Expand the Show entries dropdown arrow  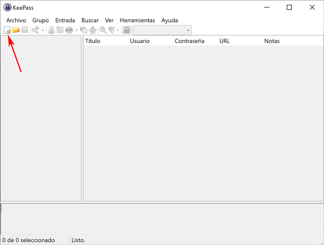118,30
